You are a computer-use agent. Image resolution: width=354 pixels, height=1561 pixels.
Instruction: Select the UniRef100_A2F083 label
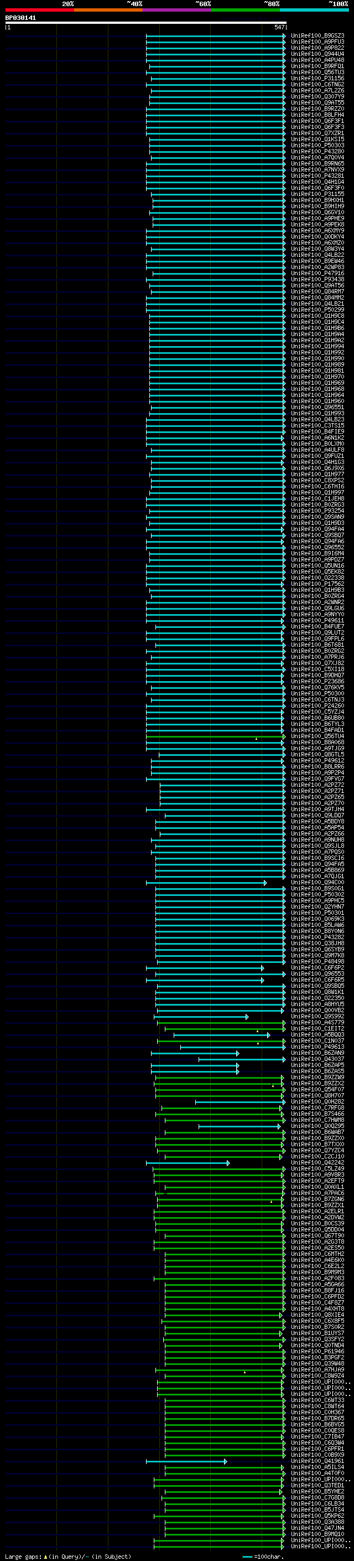point(317,1279)
